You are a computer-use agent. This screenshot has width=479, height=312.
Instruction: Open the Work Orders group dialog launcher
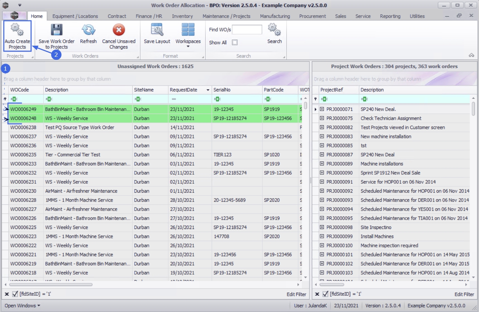138,57
